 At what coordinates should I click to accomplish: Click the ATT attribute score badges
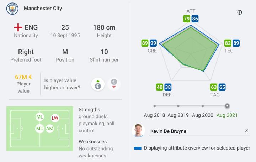pyautogui.click(x=191, y=19)
